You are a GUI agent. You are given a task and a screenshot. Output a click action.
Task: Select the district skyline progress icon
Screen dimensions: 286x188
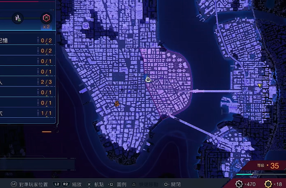point(17,18)
